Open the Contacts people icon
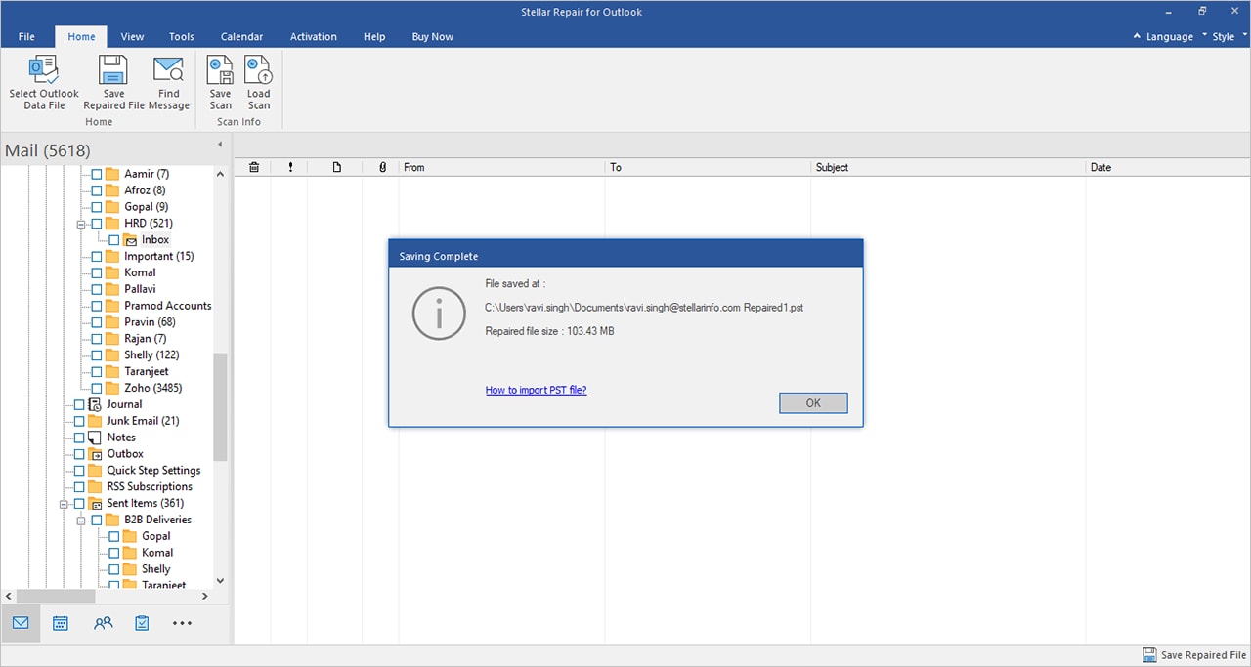Image resolution: width=1251 pixels, height=667 pixels. (103, 623)
